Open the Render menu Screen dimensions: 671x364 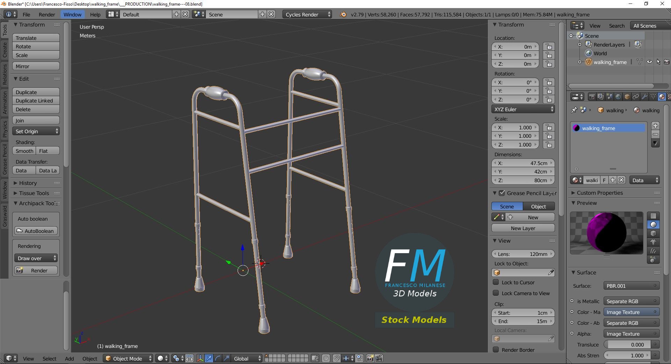point(47,14)
